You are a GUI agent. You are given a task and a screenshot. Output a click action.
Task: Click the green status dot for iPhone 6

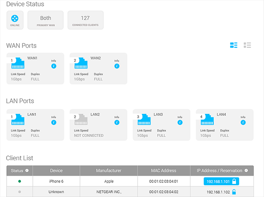pos(20,181)
